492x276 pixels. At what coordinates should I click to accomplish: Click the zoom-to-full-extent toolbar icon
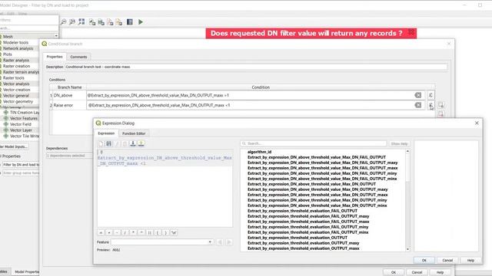tap(81, 21)
